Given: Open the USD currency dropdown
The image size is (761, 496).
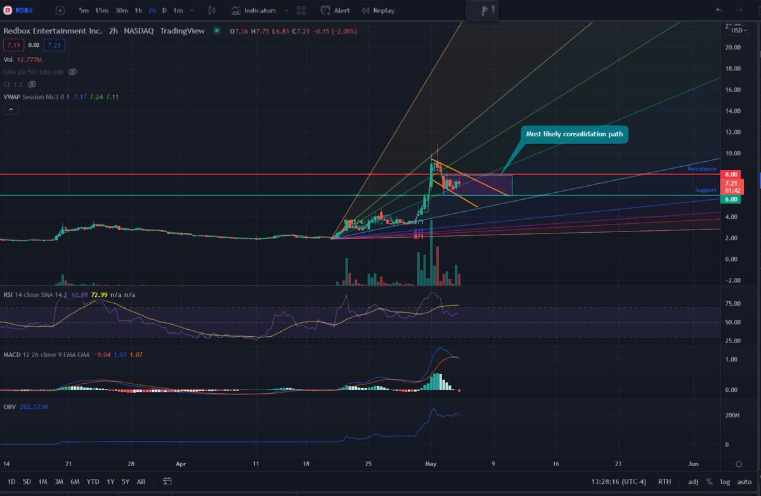Looking at the screenshot, I should click(x=738, y=30).
